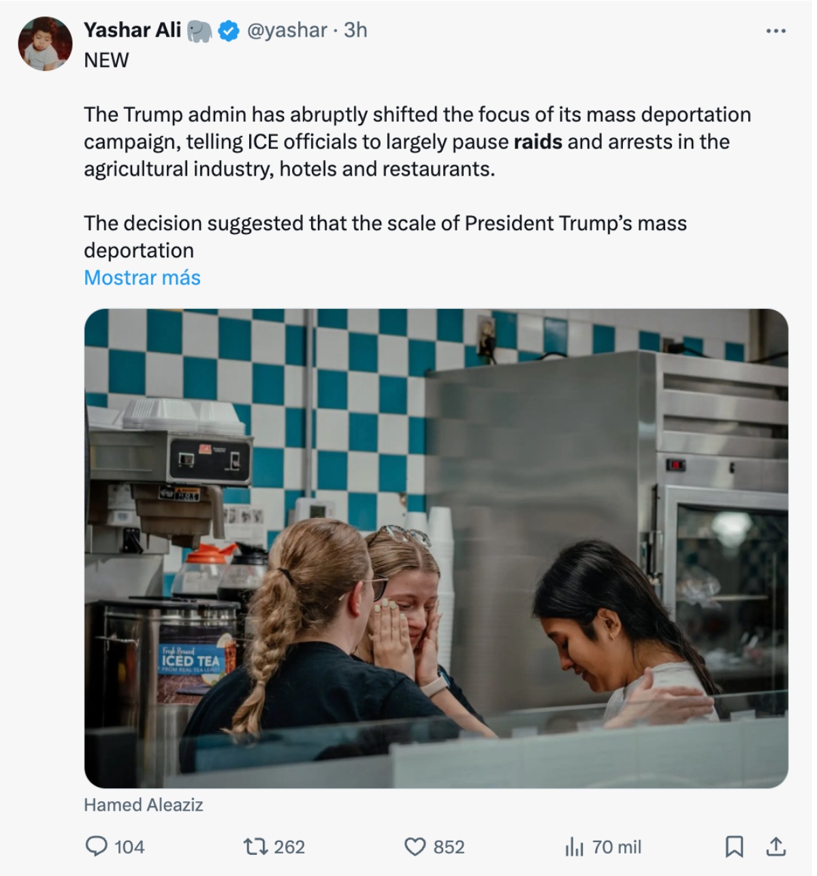Viewport: 817px width, 876px height.
Task: Open Yashar Ali's profile avatar
Action: (45, 44)
